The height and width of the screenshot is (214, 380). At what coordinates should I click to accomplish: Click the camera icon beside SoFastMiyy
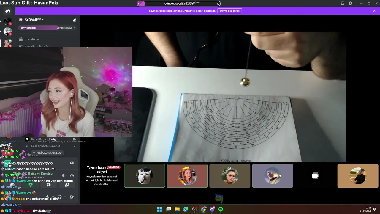[75, 139]
